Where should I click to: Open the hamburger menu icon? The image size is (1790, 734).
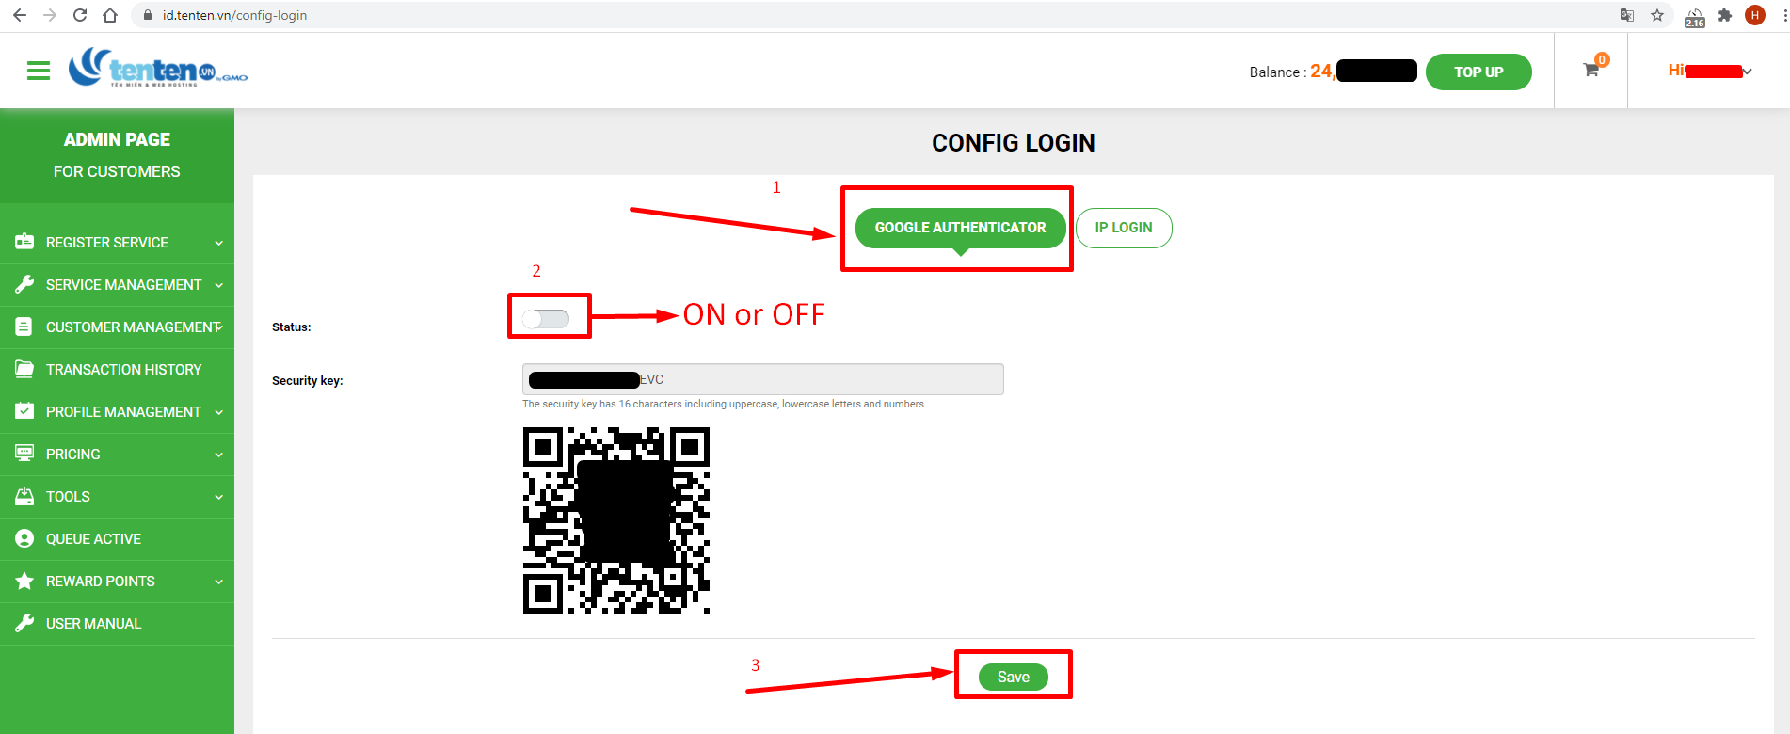click(39, 71)
